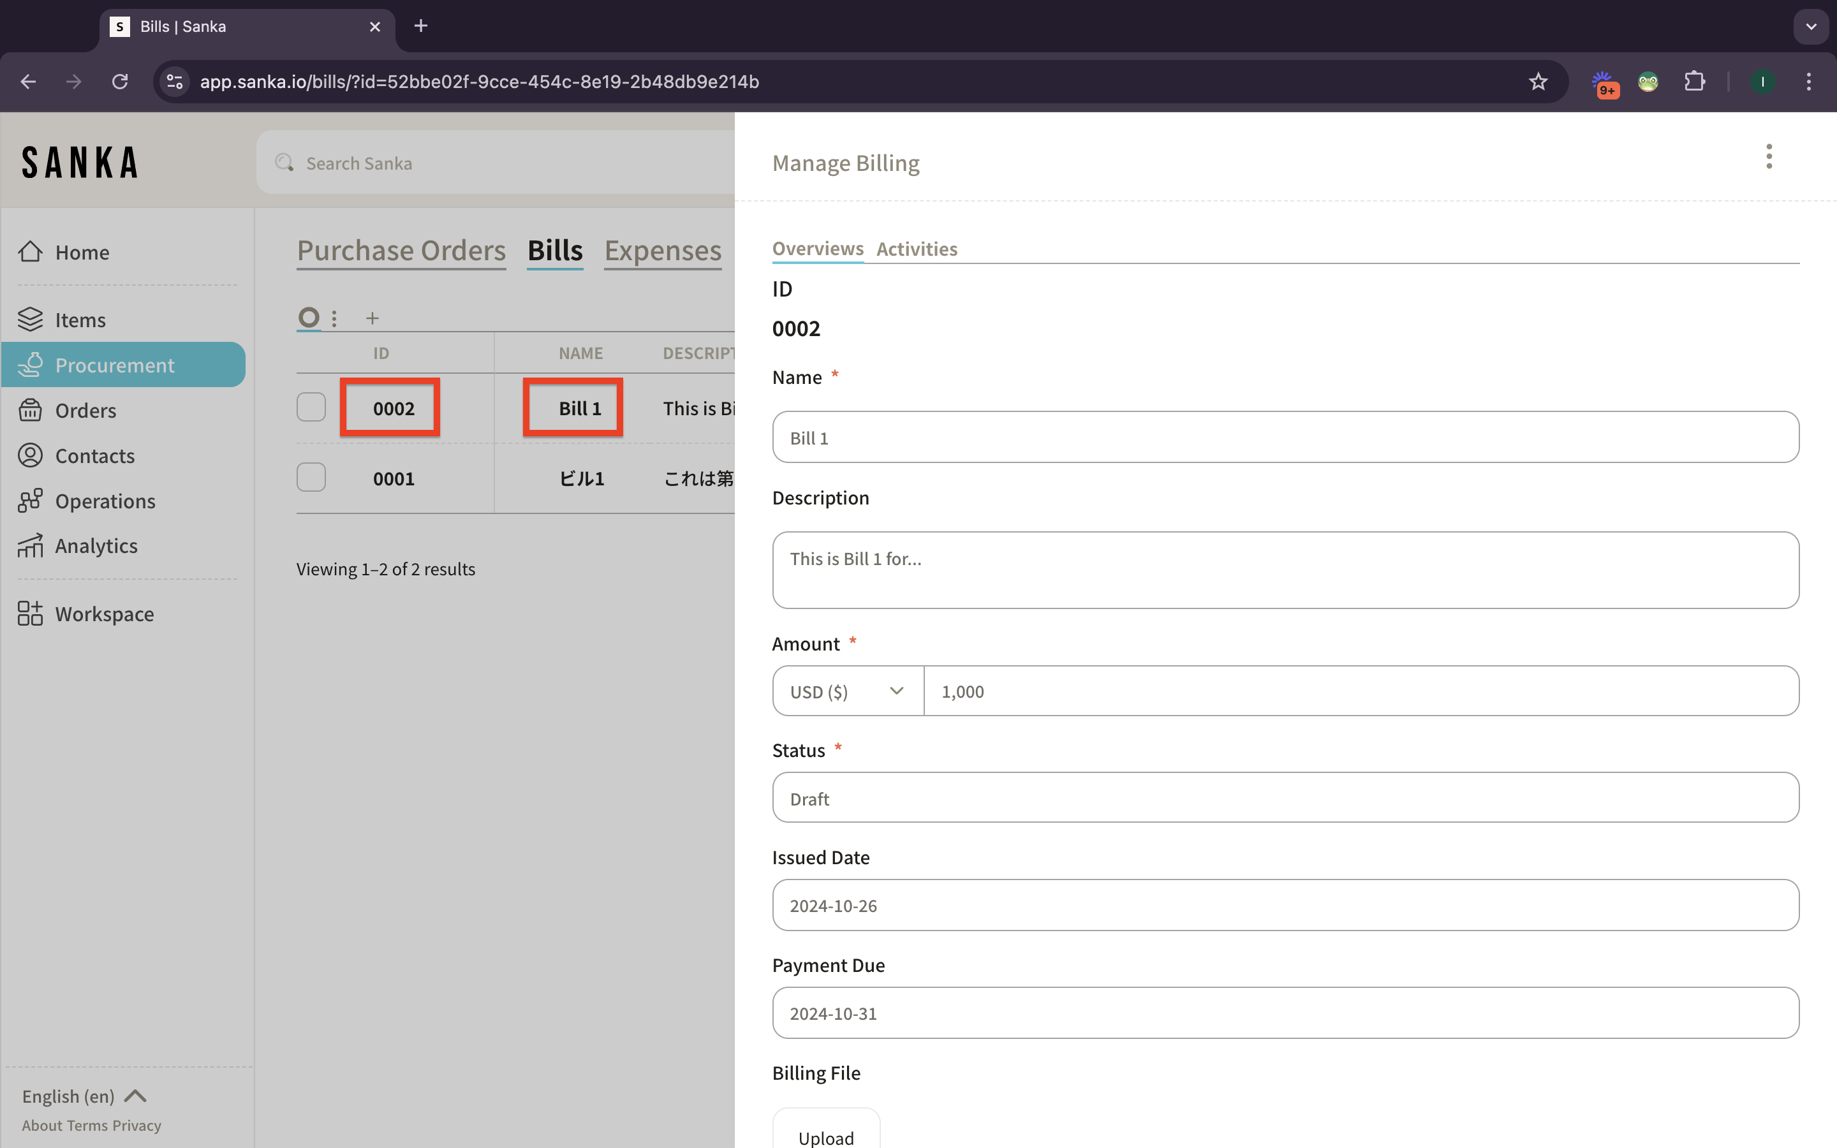This screenshot has height=1148, width=1837.
Task: Open the Analytics chart icon
Action: tap(31, 546)
